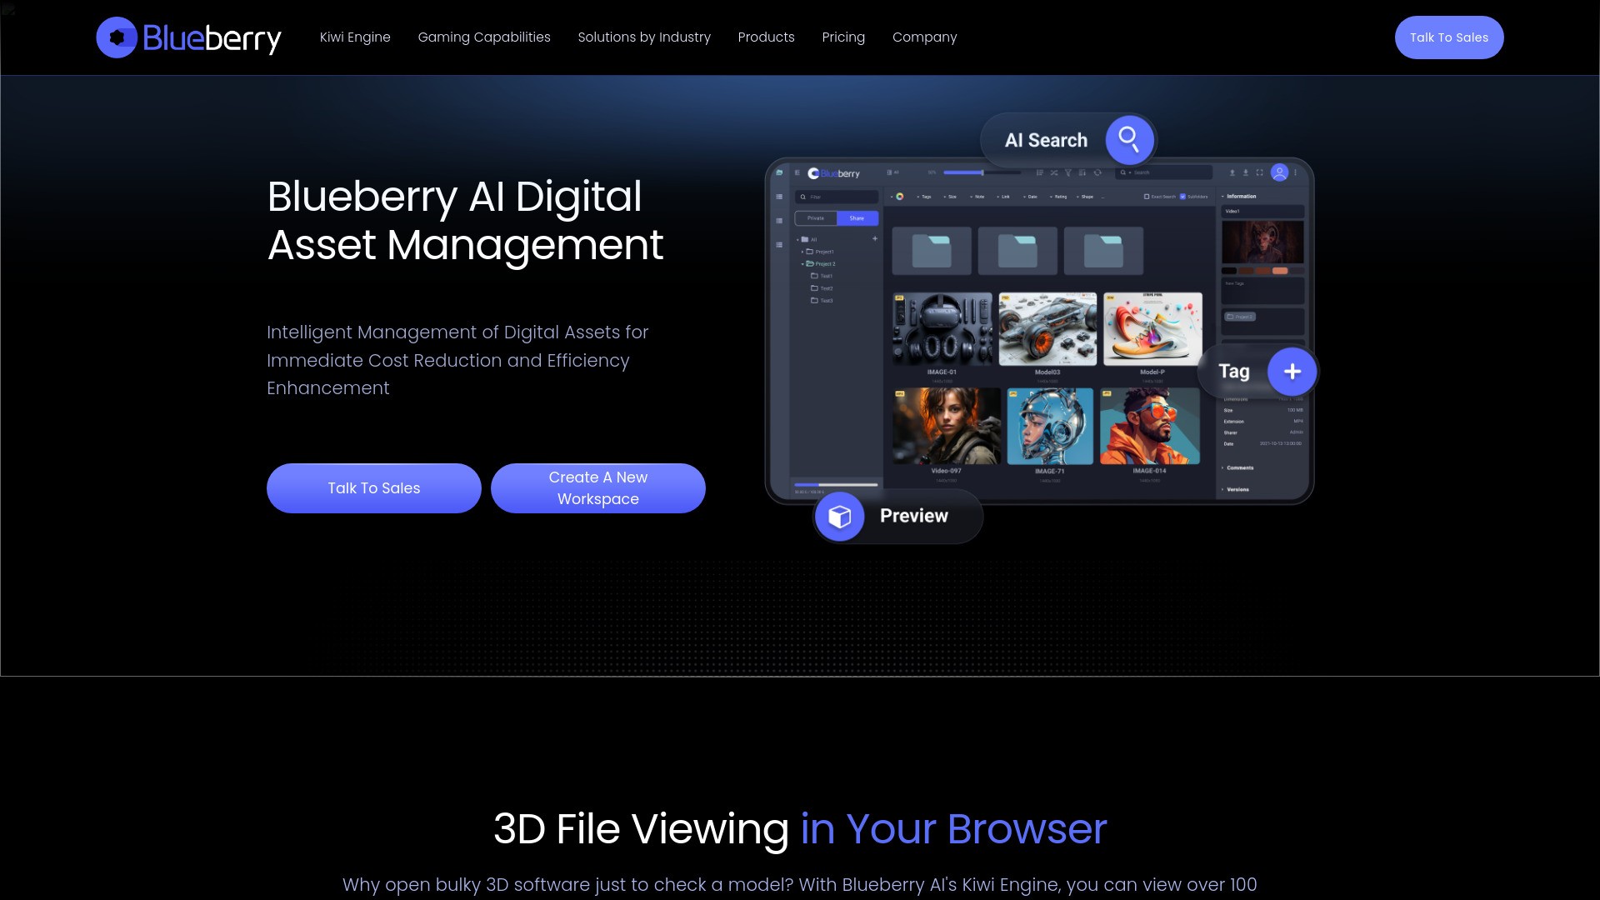Open the user avatar menu
The image size is (1600, 900).
point(1279,172)
